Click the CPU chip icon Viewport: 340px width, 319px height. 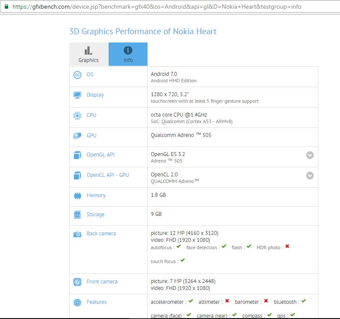[77, 116]
